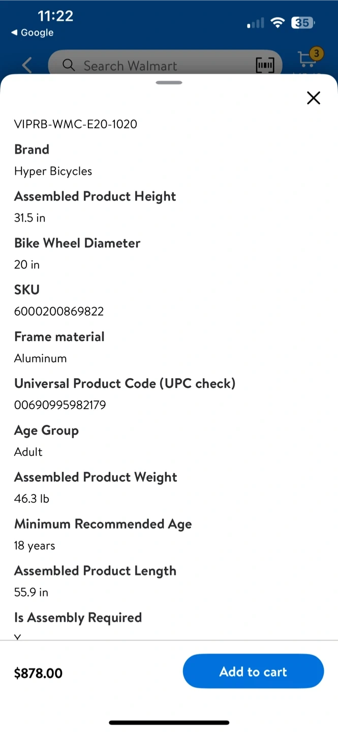Open the barcode scanner

tap(265, 65)
